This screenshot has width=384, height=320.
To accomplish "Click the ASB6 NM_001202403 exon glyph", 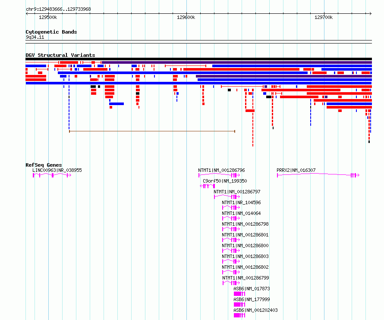I will (239, 315).
